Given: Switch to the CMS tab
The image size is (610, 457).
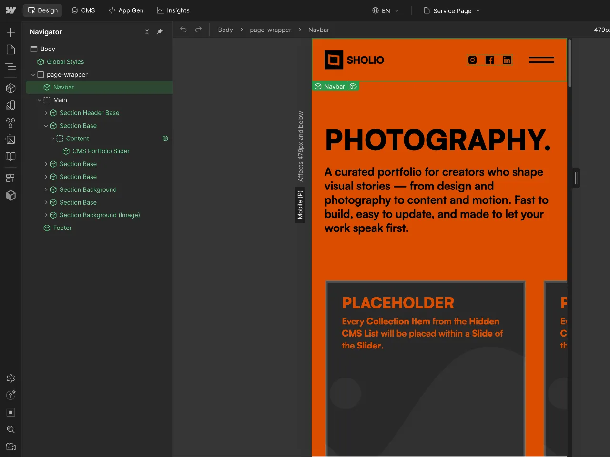Looking at the screenshot, I should (x=83, y=10).
